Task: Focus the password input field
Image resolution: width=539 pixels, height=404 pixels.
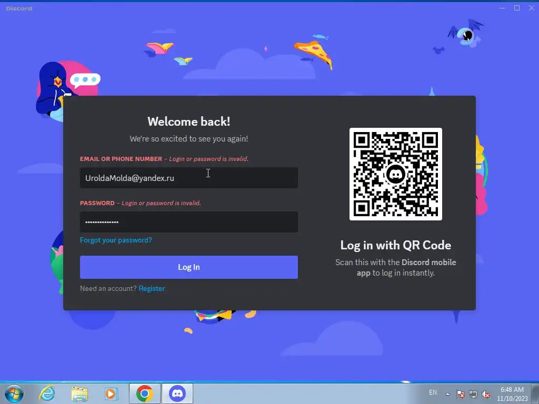Action: 189,222
